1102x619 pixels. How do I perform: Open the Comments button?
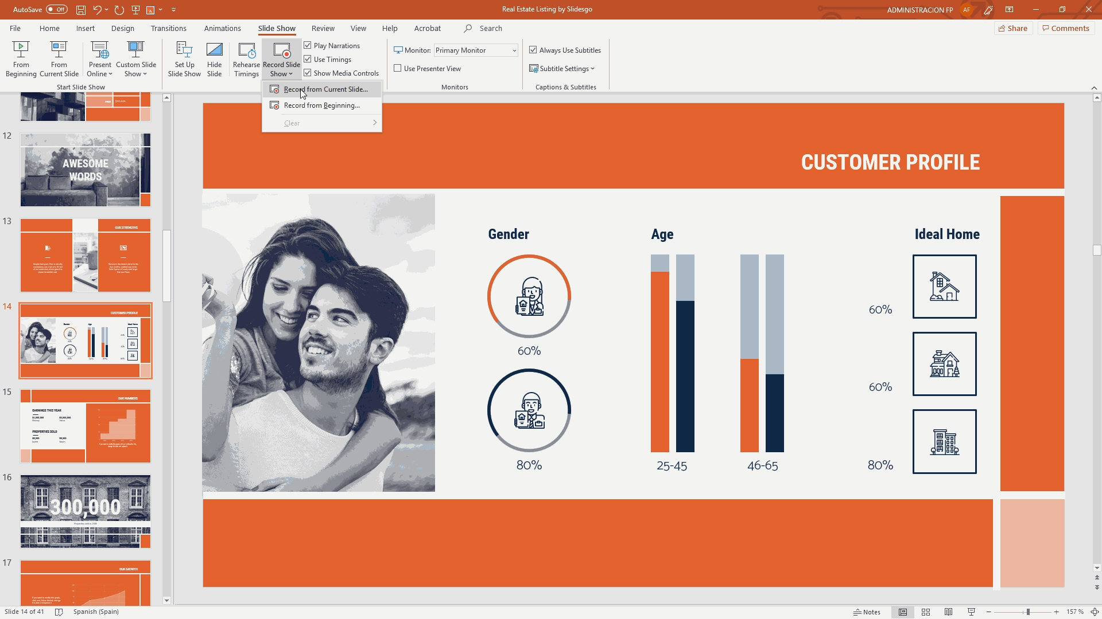click(x=1066, y=28)
